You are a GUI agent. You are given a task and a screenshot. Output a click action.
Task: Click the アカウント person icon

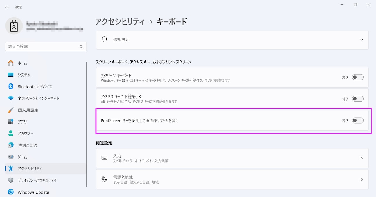[x=11, y=133]
